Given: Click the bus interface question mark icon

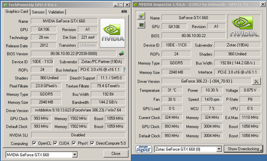Looking at the screenshot, I should (124, 70).
